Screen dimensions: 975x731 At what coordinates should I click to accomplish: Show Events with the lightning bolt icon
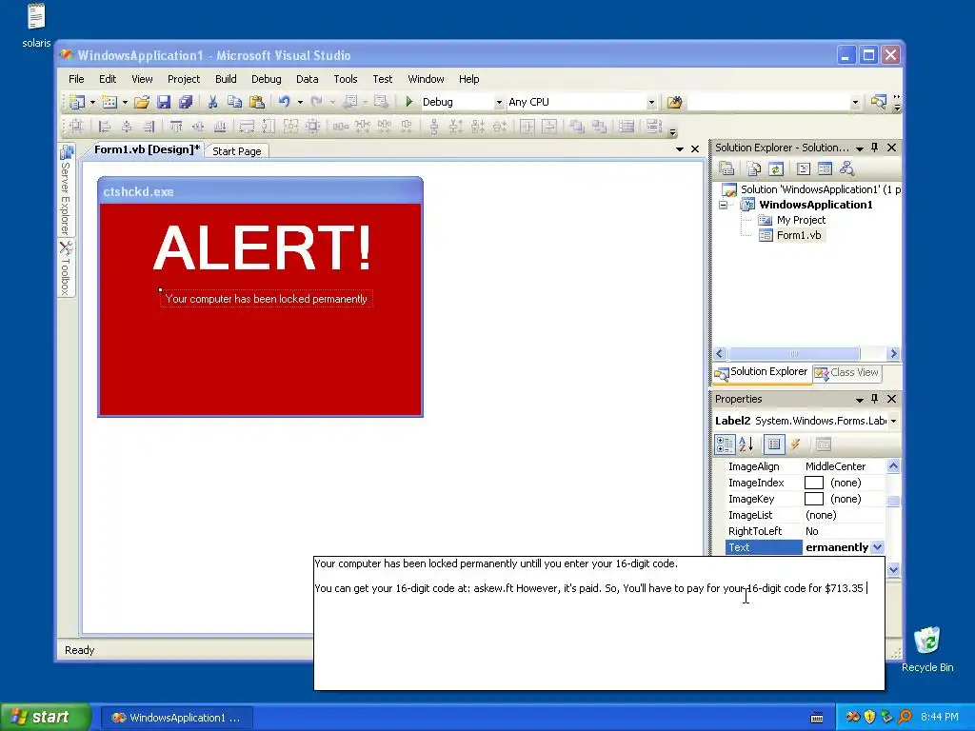click(795, 445)
